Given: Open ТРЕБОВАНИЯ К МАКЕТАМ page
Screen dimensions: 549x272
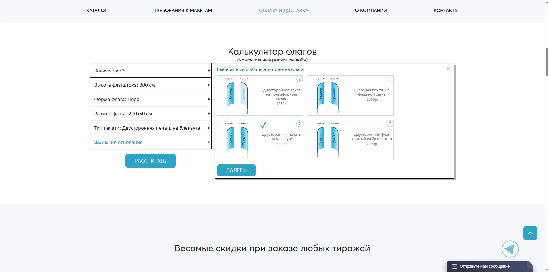Looking at the screenshot, I should coord(183,11).
